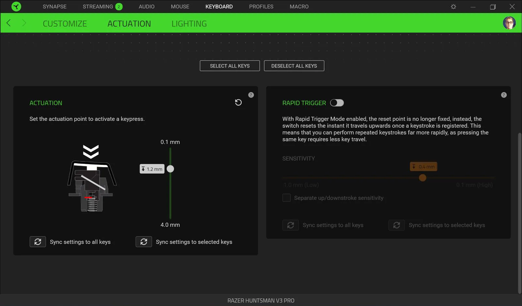Close the Razer Synapse window
The image size is (522, 306).
(512, 7)
